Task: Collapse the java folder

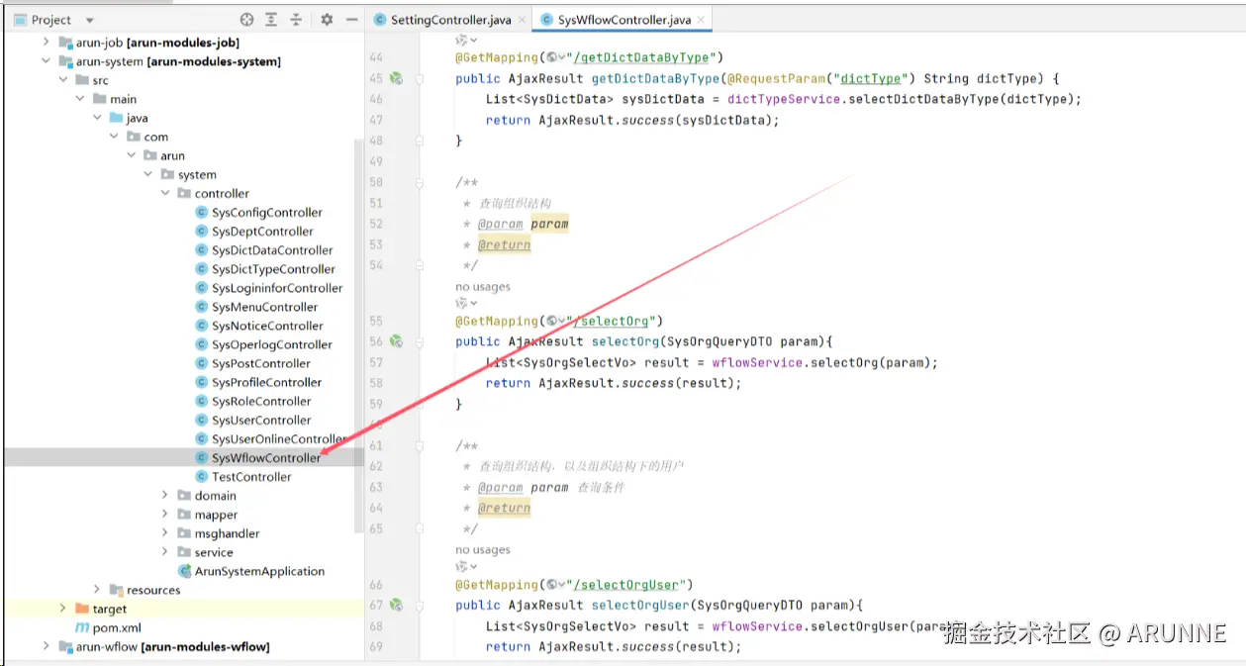Action: pyautogui.click(x=97, y=118)
